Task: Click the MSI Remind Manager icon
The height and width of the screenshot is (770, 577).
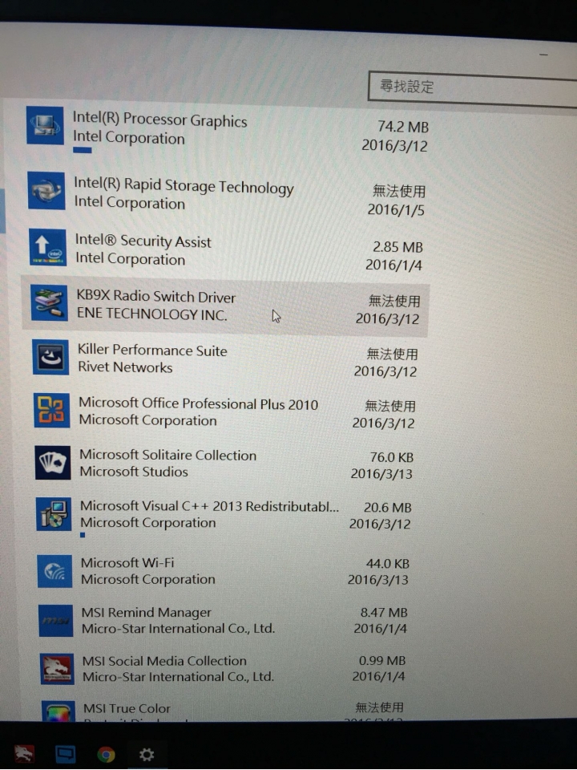Action: point(56,621)
